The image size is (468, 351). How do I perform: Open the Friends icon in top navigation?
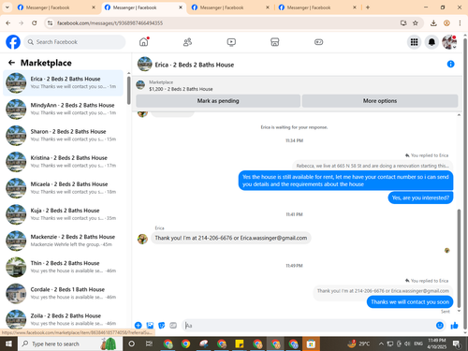click(187, 42)
